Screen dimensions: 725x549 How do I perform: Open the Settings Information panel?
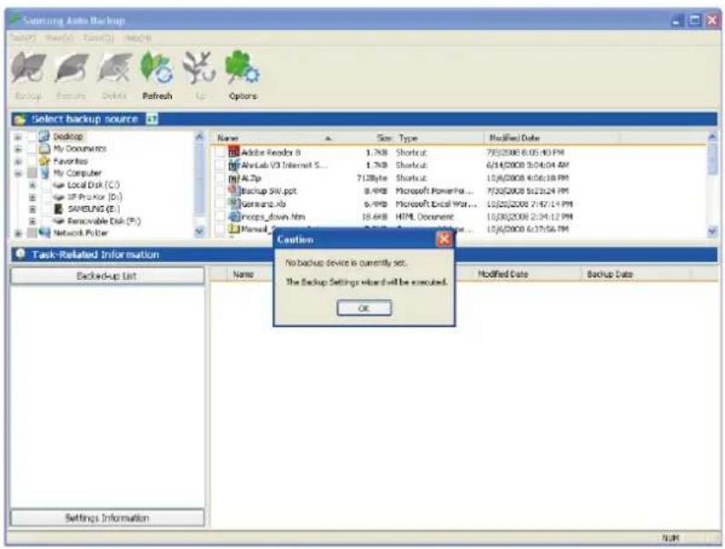(107, 517)
